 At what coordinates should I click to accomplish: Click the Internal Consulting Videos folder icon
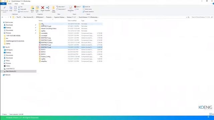[40, 29]
